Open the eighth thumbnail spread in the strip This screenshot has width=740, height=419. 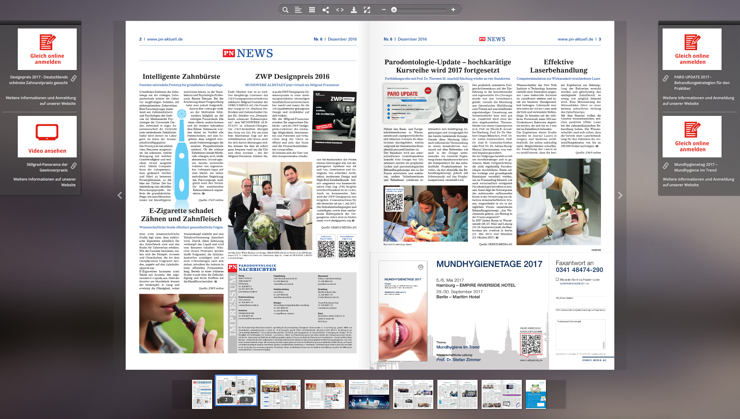click(x=502, y=394)
